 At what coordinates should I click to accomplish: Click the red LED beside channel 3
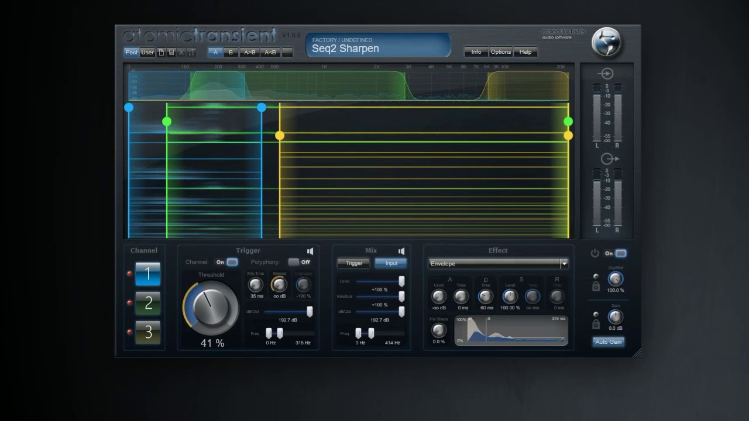[x=129, y=332]
